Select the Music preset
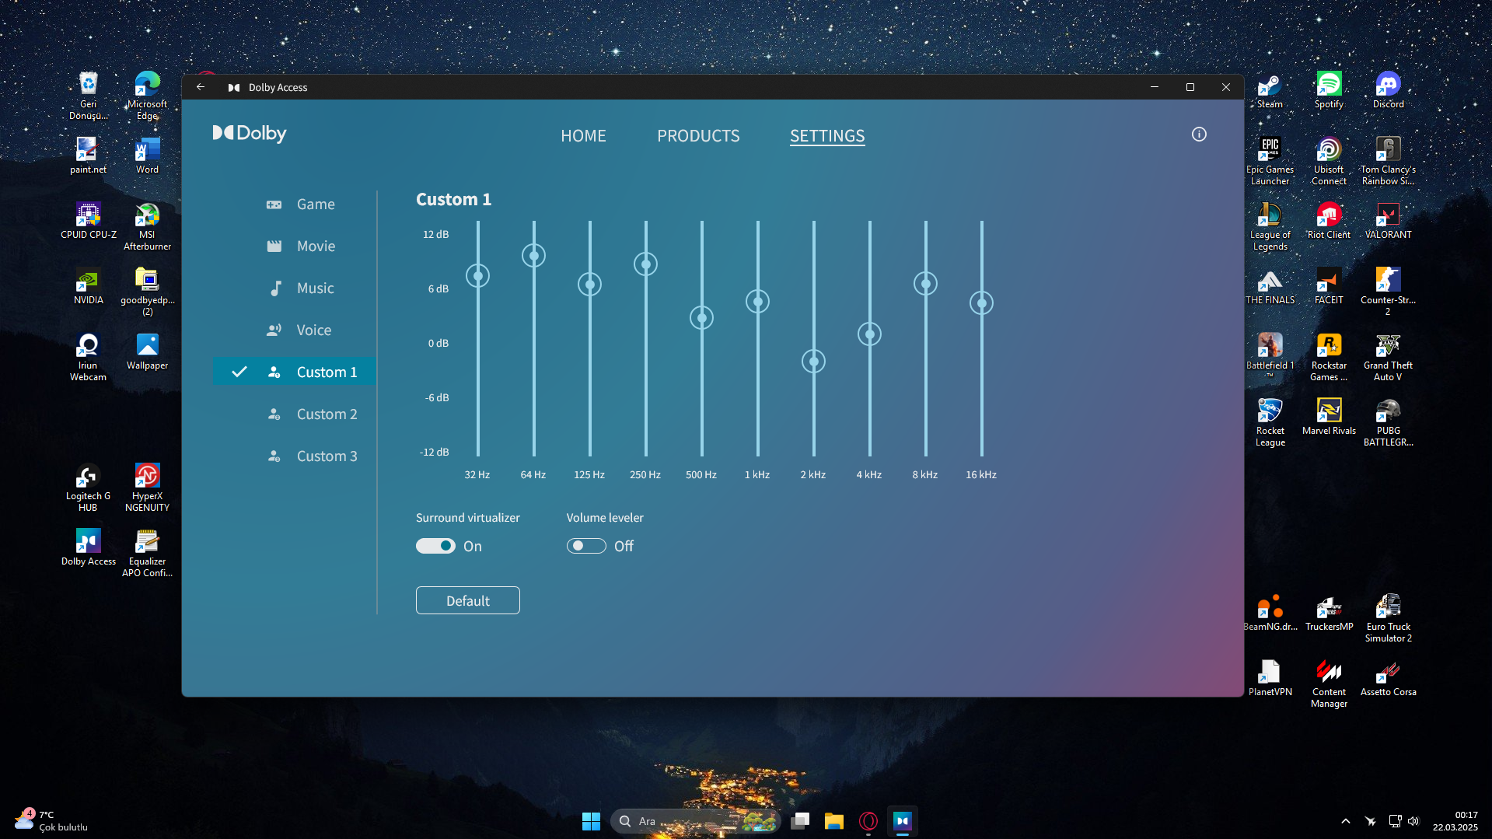The width and height of the screenshot is (1492, 839). tap(295, 288)
